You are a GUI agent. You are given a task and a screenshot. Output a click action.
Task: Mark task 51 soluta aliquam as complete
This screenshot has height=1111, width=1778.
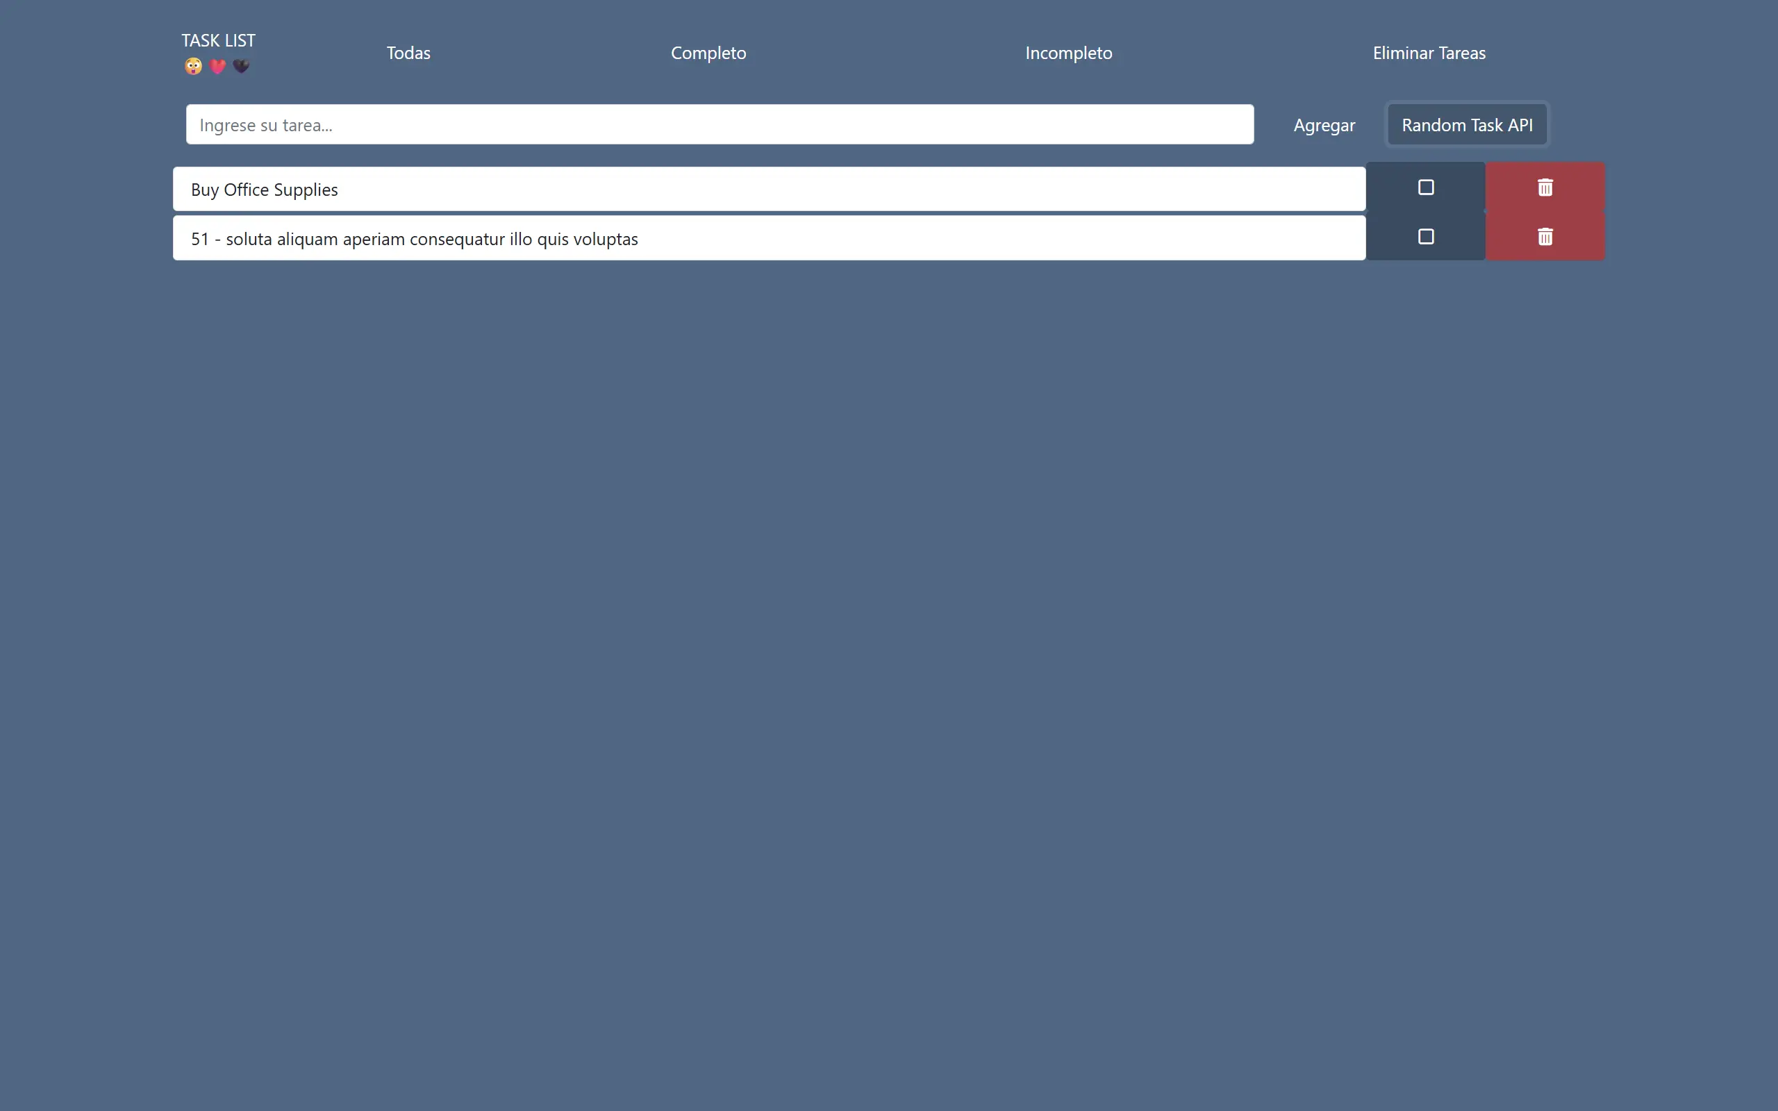[x=1425, y=237]
